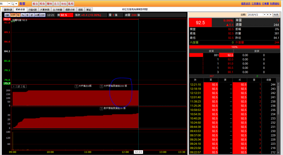The height and width of the screenshot is (155, 283).
Task: Select the 即時走勢 tab
Action: pyautogui.click(x=20, y=9)
